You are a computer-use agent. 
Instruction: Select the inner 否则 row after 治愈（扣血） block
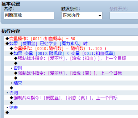(x=71, y=68)
